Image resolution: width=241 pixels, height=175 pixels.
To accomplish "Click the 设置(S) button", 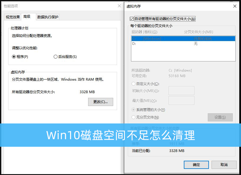I will (220, 117).
